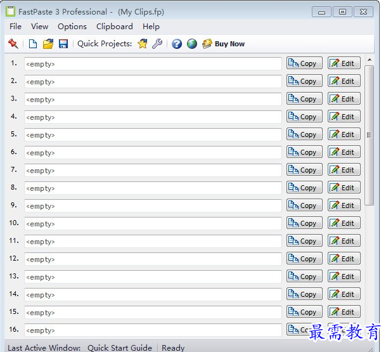Click the globe website icon
386x352 pixels.
pos(192,44)
